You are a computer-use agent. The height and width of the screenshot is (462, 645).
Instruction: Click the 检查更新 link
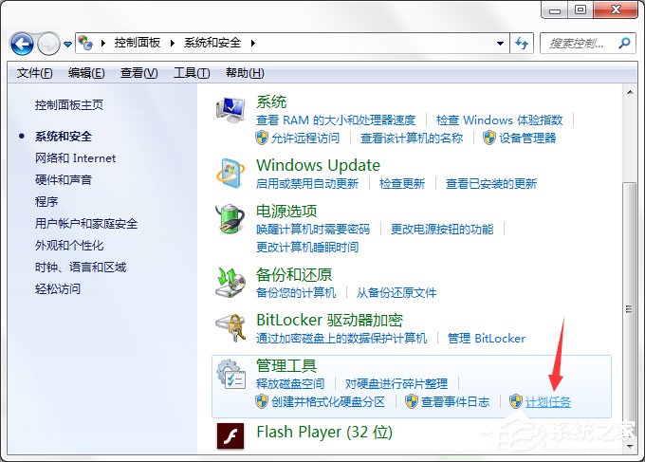pos(402,183)
